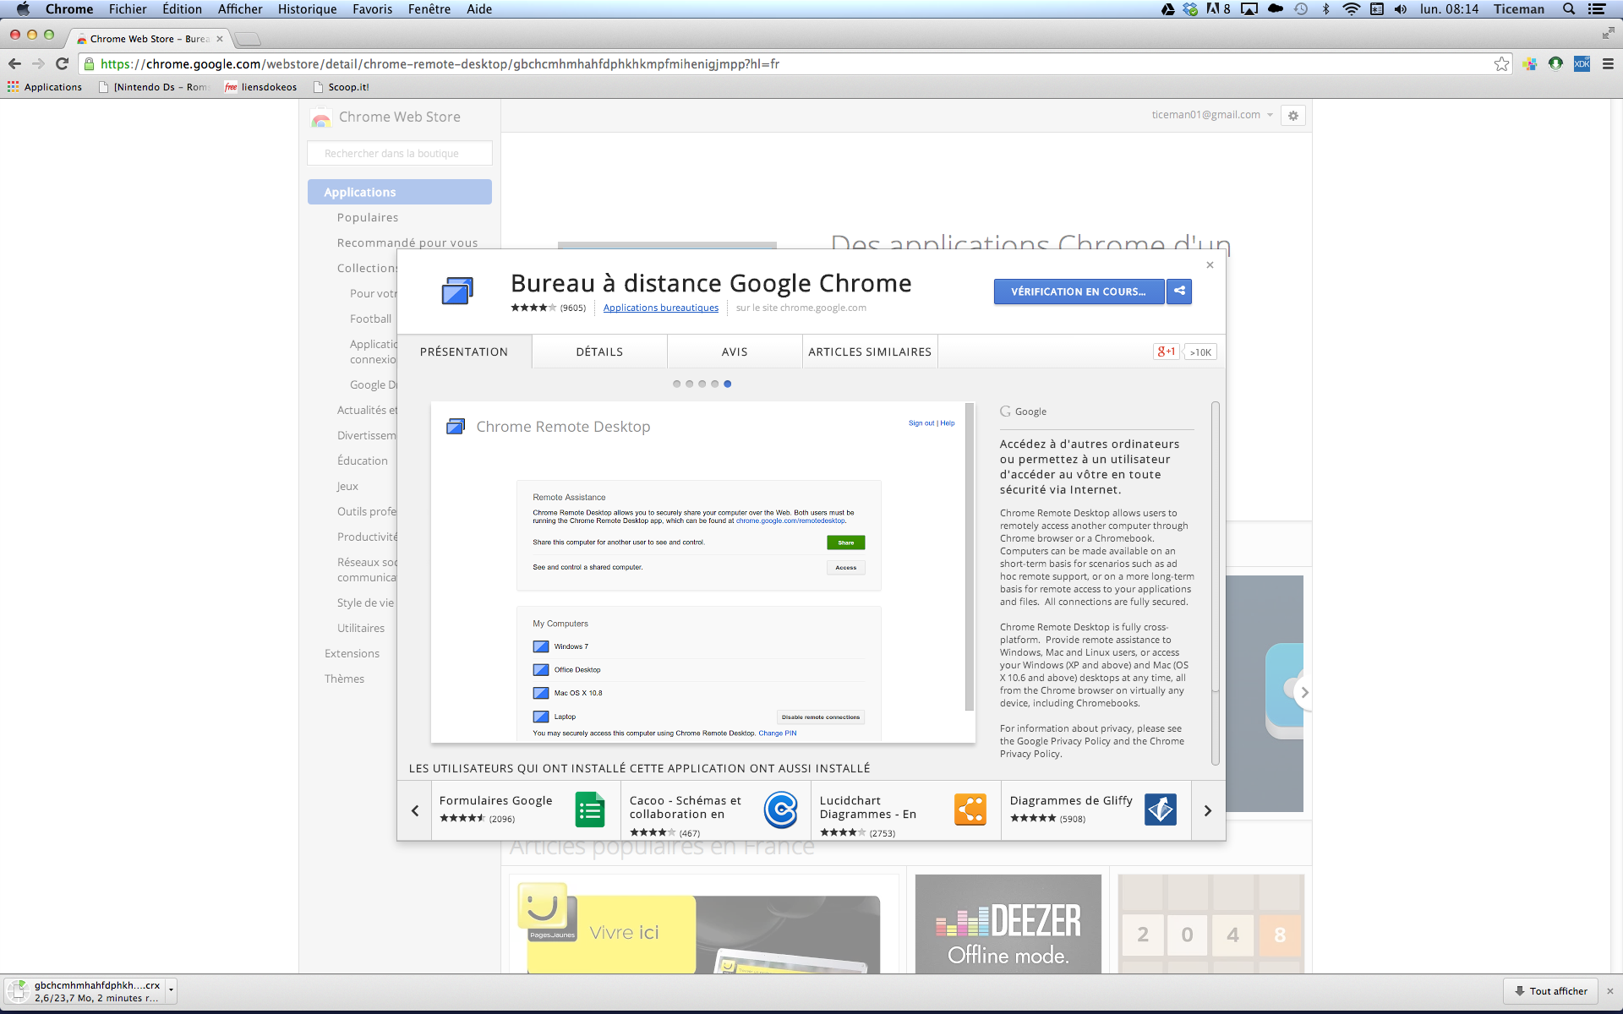Open the Gliffy diagrams app icon
The width and height of the screenshot is (1623, 1014).
[x=1161, y=810]
